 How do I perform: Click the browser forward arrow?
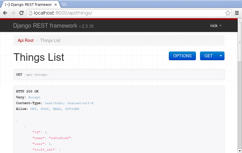(13, 13)
